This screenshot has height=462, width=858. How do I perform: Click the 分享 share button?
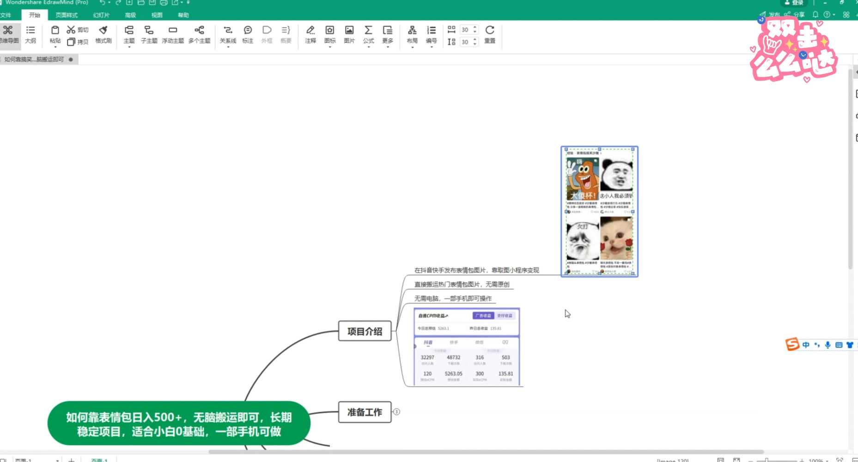click(797, 14)
